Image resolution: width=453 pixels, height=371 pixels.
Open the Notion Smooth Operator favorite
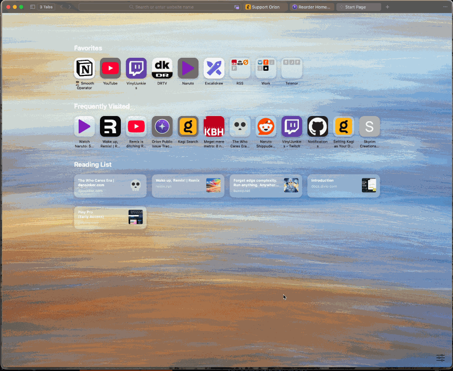84,68
